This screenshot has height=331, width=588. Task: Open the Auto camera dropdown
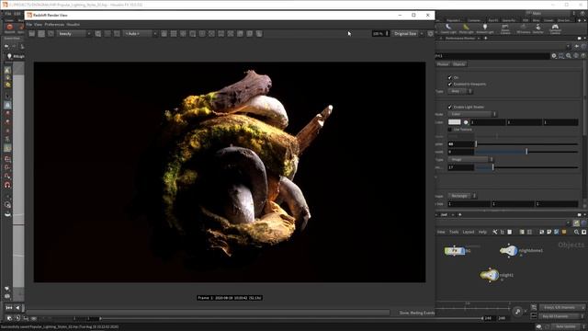141,34
